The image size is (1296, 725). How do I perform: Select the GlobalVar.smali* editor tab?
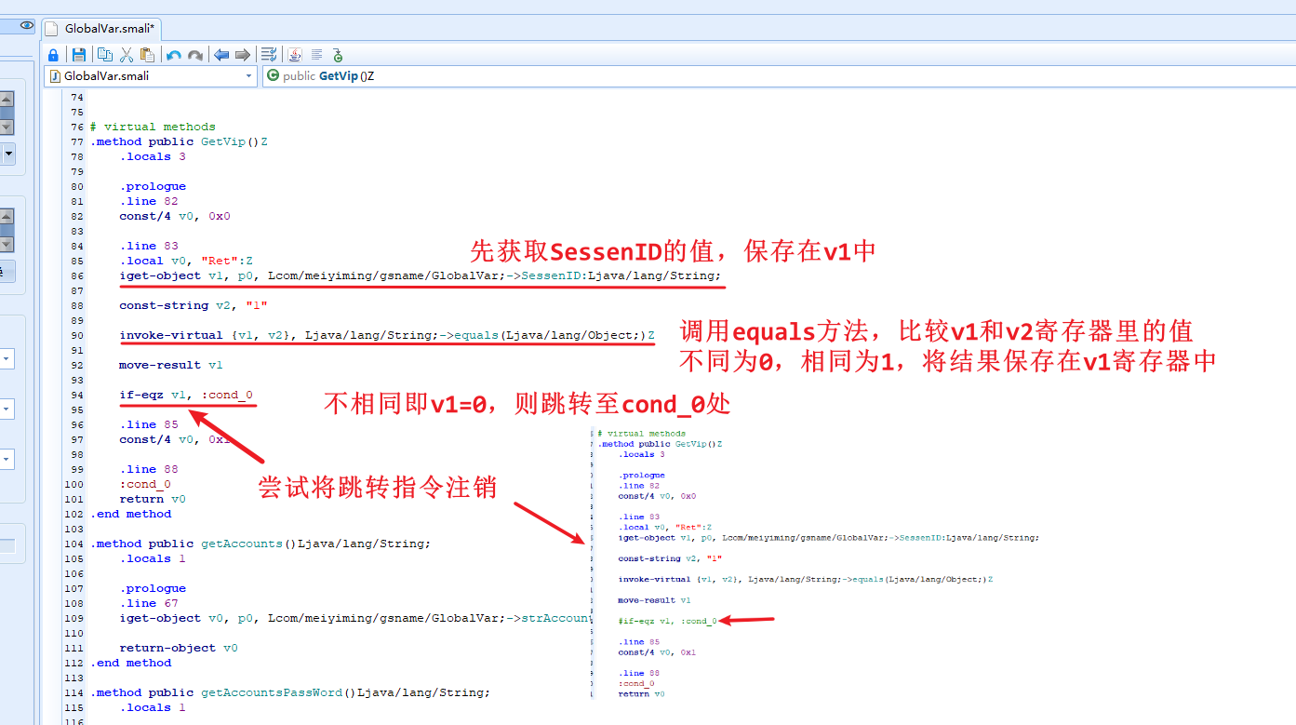[x=101, y=29]
